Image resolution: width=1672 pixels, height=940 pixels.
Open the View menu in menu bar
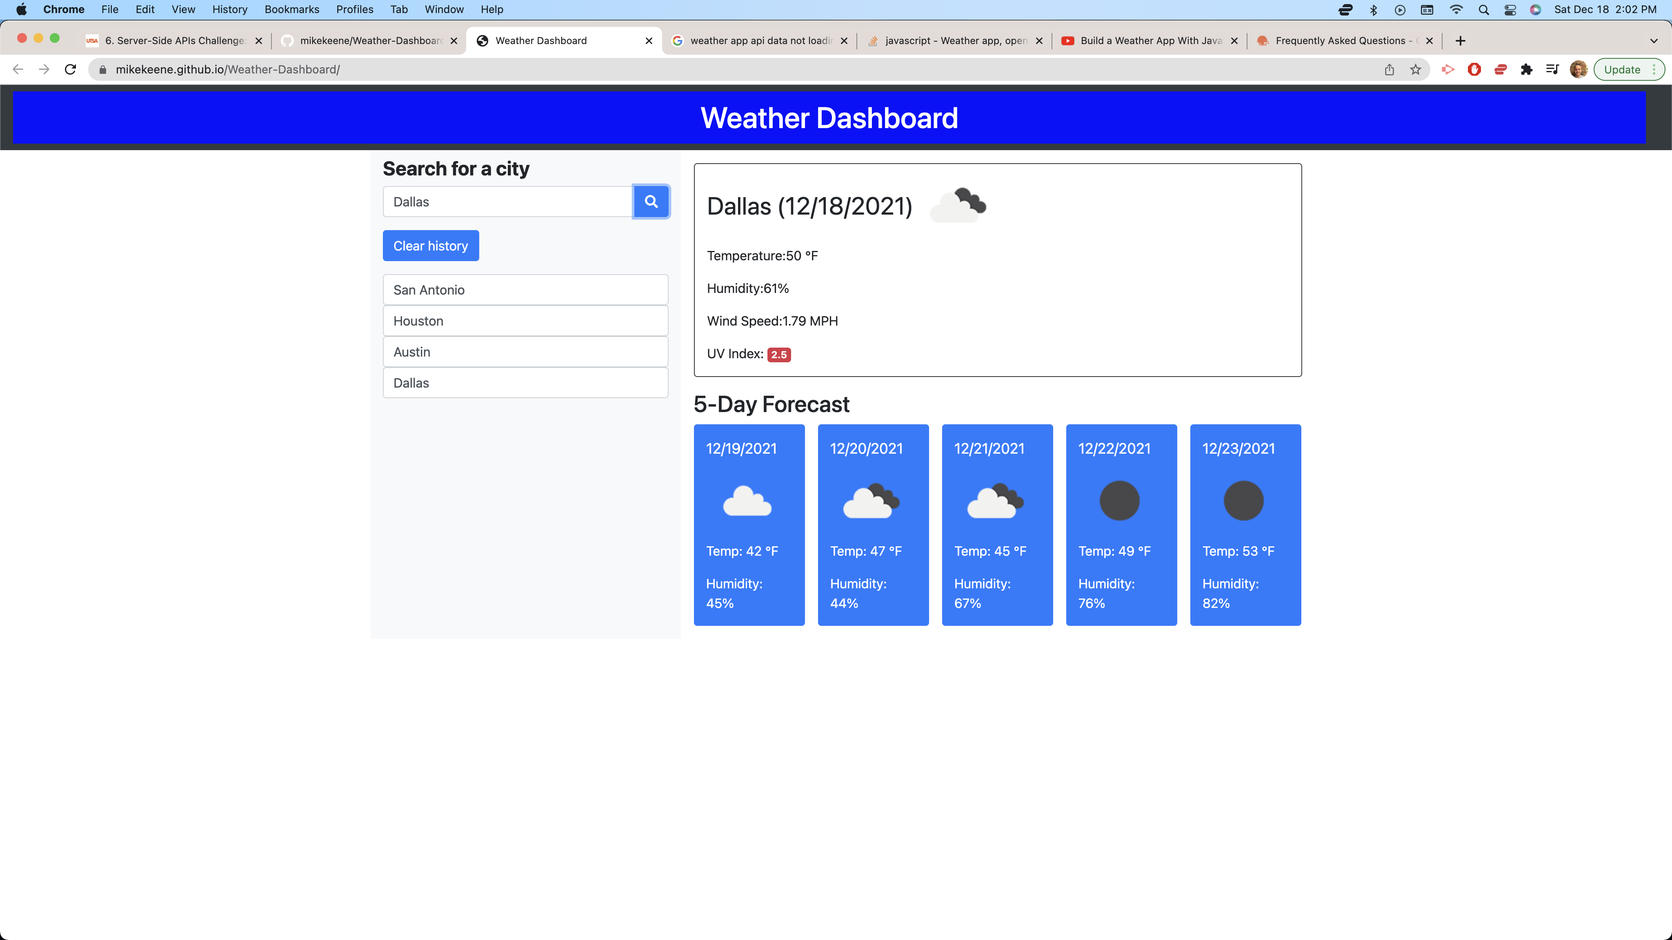click(x=183, y=9)
